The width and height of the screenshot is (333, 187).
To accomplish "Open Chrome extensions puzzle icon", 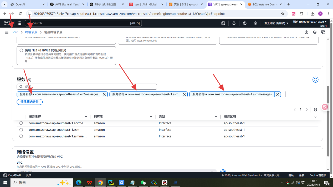I will click(x=301, y=14).
